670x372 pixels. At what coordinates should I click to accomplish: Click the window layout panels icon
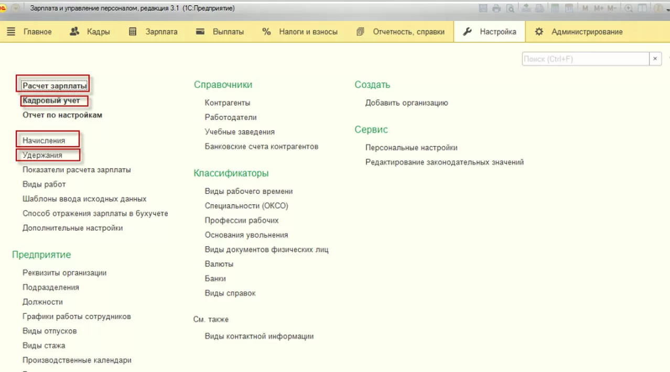tap(642, 8)
